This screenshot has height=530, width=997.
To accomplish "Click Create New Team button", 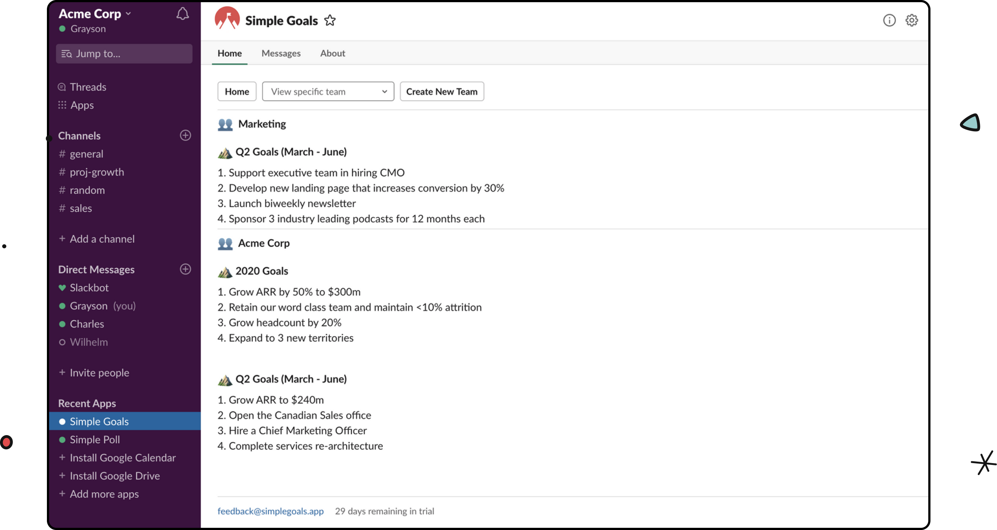I will click(x=442, y=91).
